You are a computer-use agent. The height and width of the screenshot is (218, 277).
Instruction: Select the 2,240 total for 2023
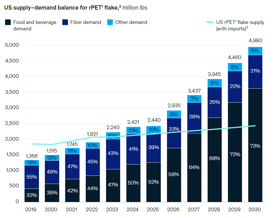113,127
